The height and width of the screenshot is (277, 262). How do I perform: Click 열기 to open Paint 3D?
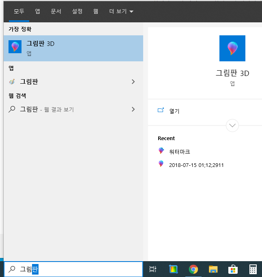174,111
